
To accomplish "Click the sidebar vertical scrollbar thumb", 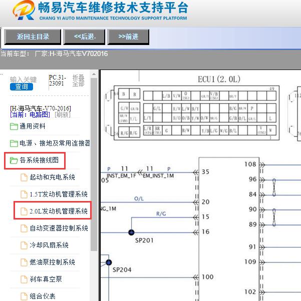I will click(94, 164).
